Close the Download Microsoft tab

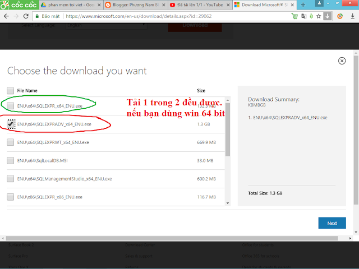point(292,5)
